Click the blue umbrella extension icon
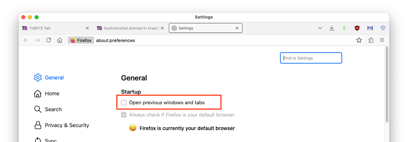 click(383, 28)
